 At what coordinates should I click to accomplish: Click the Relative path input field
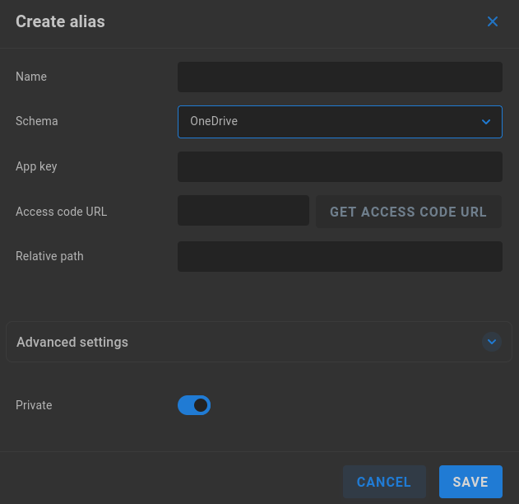pyautogui.click(x=340, y=256)
